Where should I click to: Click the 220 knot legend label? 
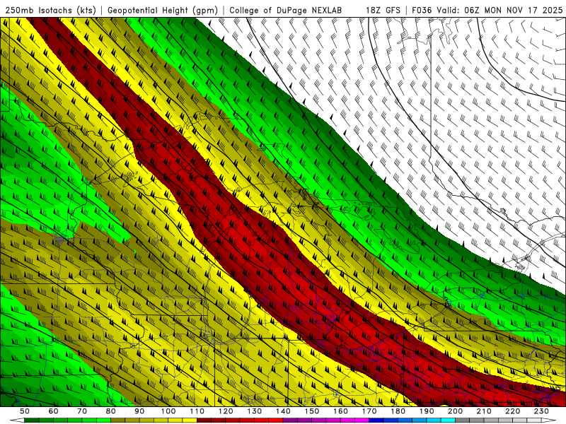[x=512, y=411]
